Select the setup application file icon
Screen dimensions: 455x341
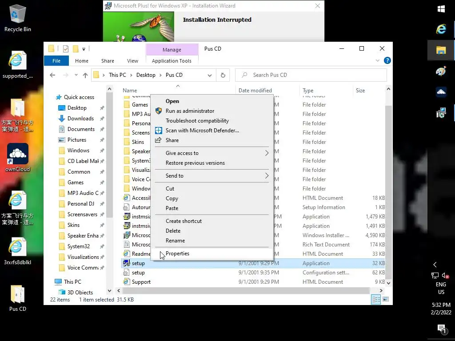[x=127, y=263]
